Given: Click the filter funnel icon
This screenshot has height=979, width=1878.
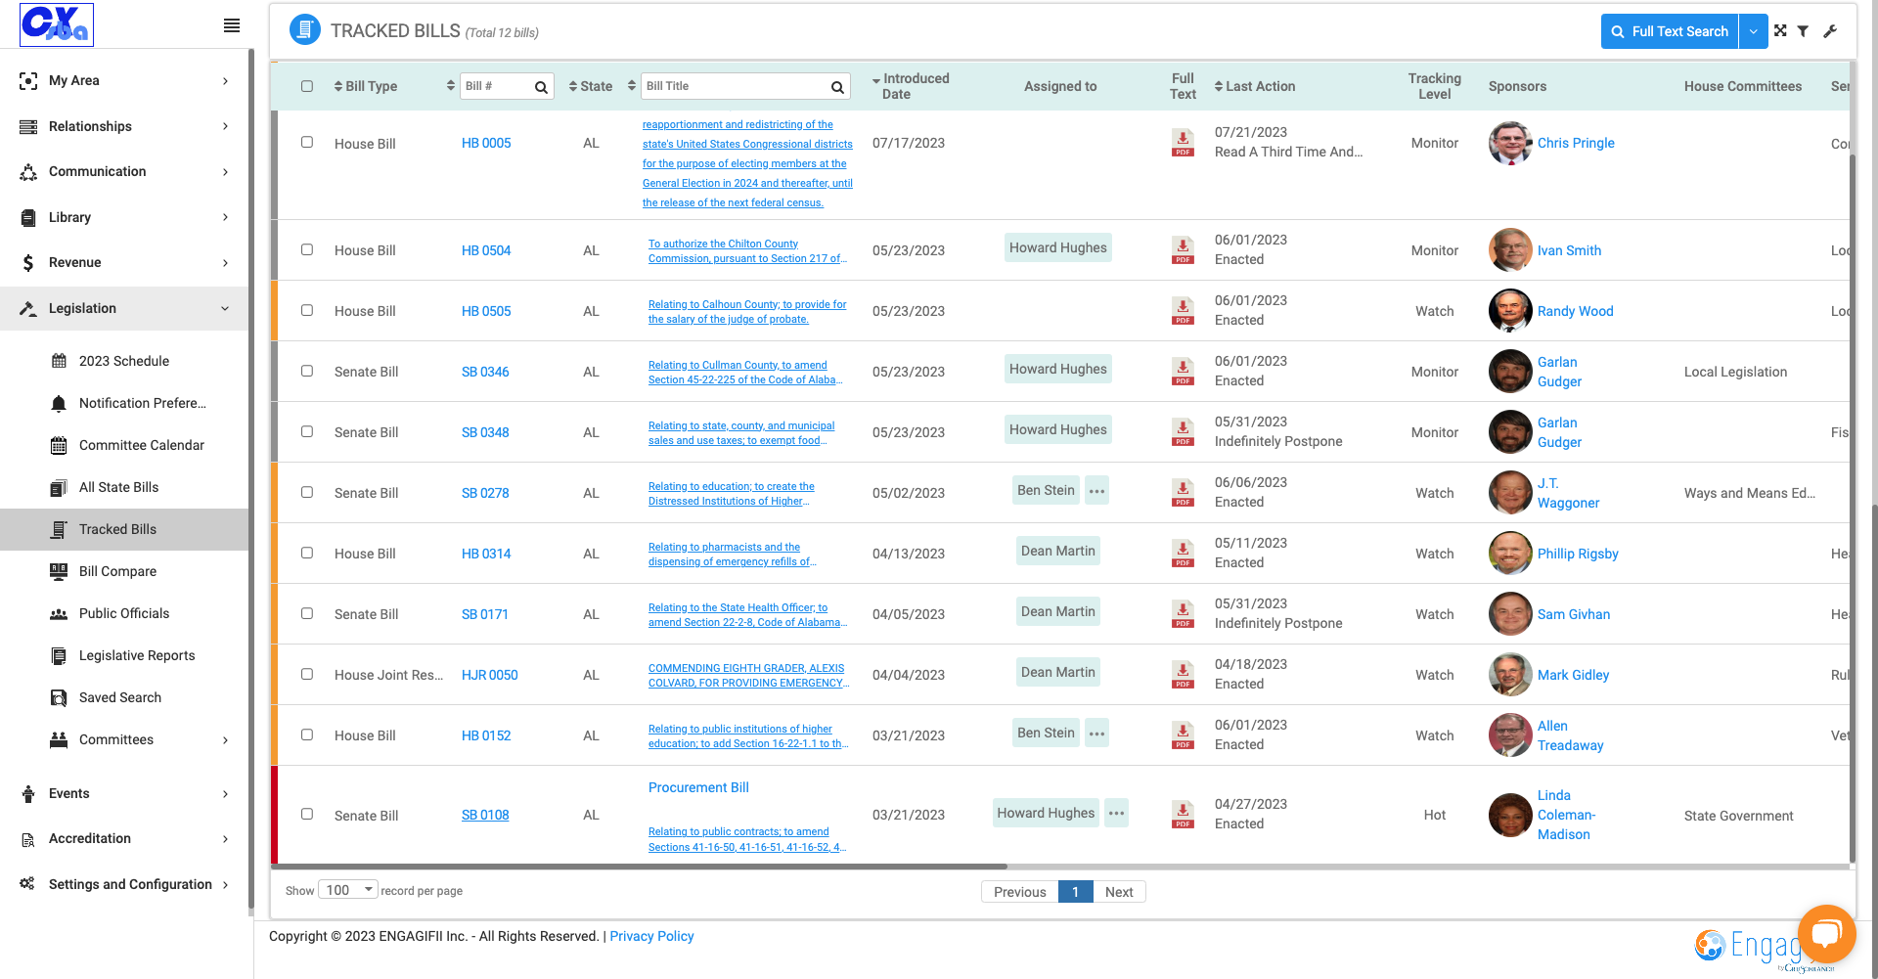Looking at the screenshot, I should pyautogui.click(x=1803, y=31).
